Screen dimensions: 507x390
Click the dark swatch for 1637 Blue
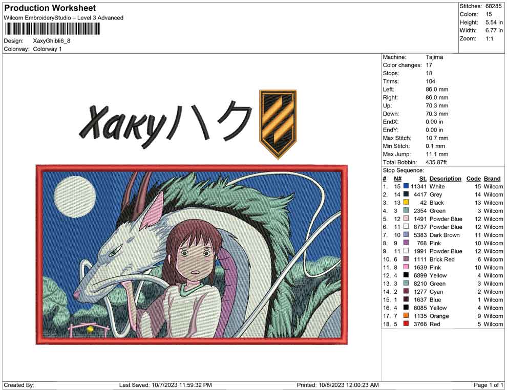coord(406,299)
